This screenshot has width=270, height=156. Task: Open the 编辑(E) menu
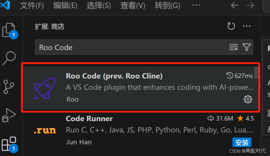pos(65,5)
